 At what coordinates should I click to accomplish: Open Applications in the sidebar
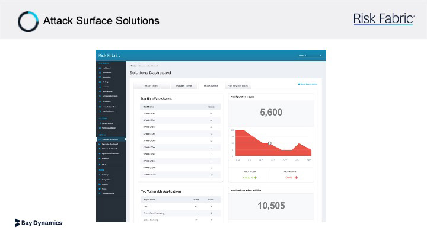107,73
